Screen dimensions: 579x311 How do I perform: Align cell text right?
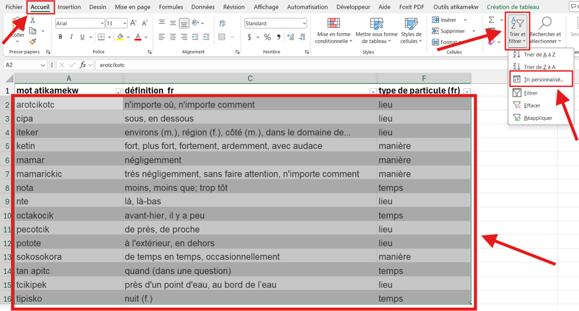coord(184,37)
